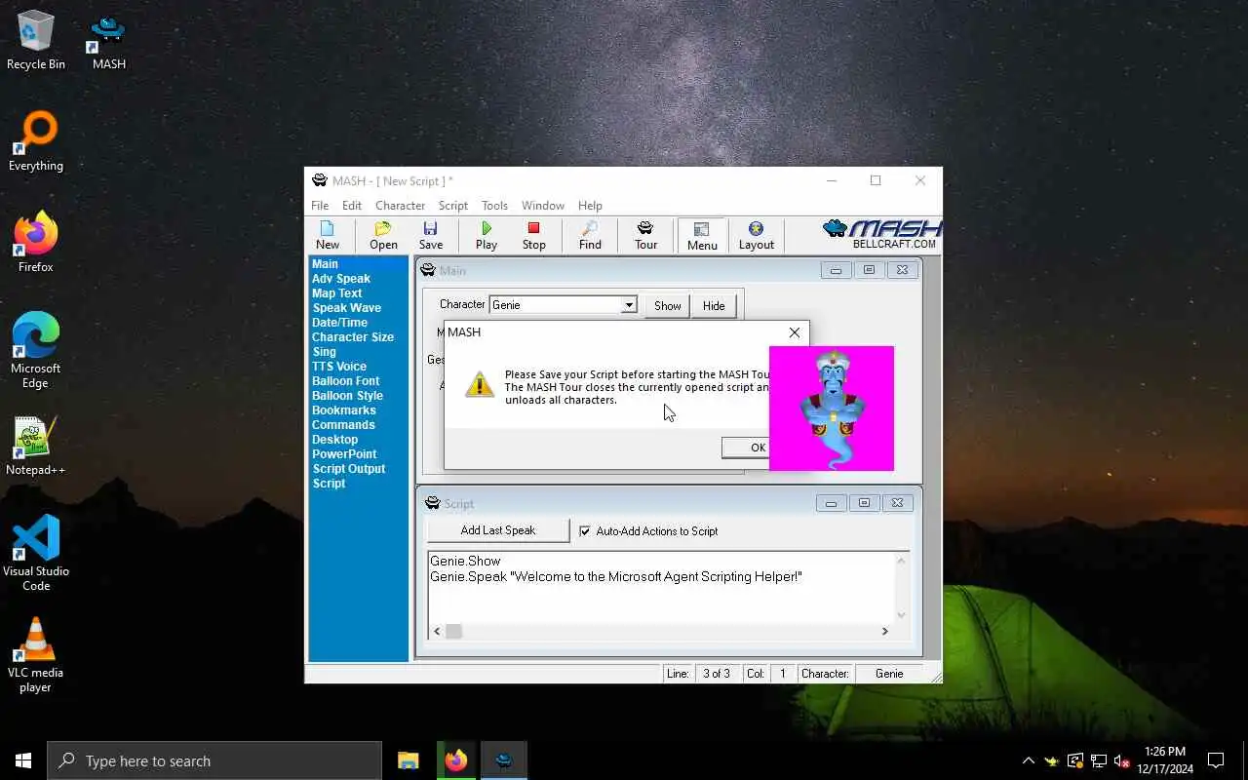Screen dimensions: 1248x780
Task: Click the Genie.Speak line in the script
Action: tap(616, 576)
